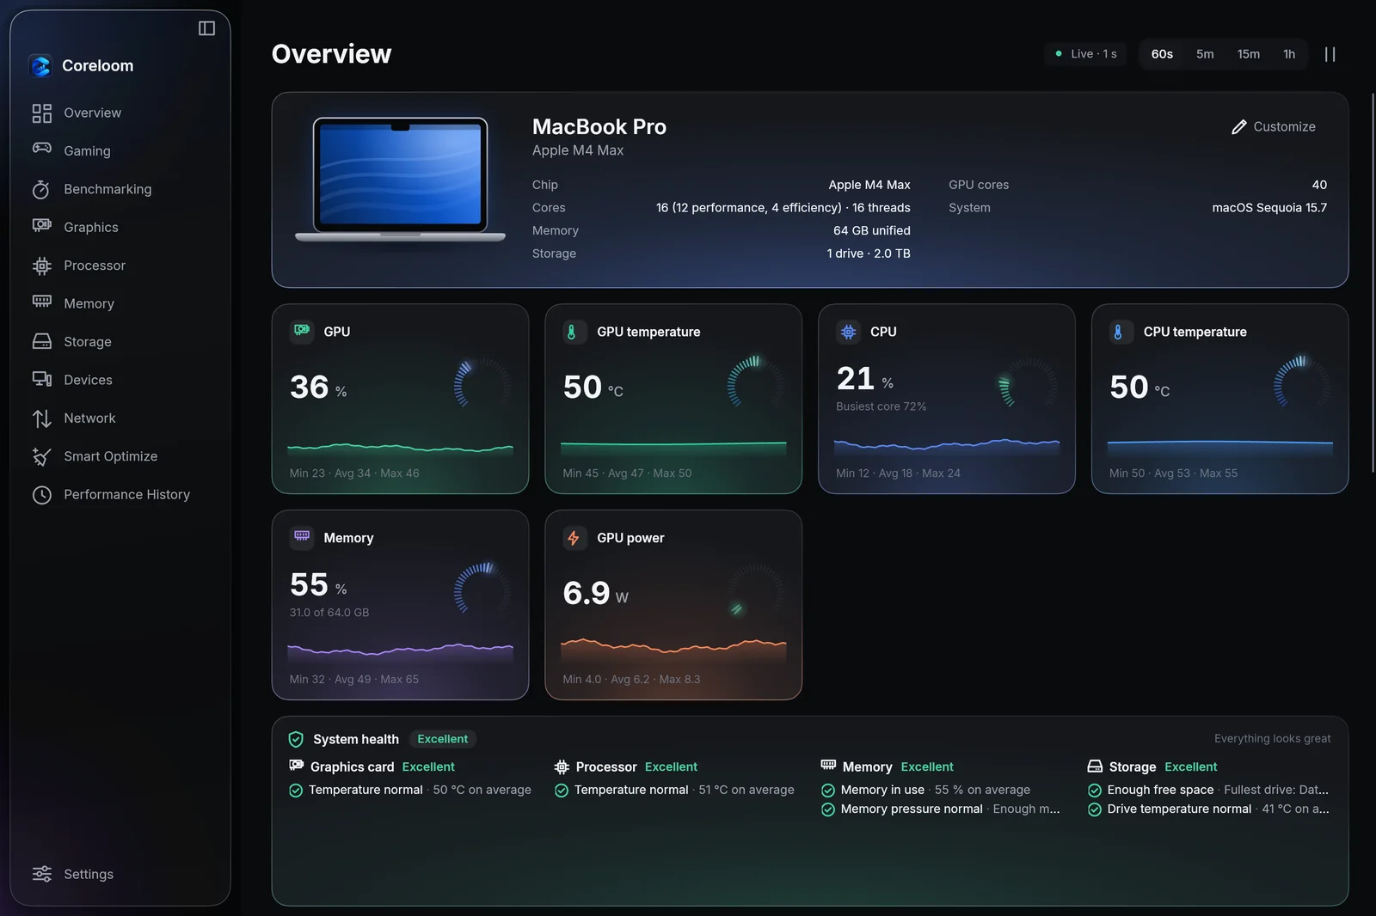This screenshot has height=916, width=1376.
Task: Click the GPU card's graphics icon
Action: [302, 331]
